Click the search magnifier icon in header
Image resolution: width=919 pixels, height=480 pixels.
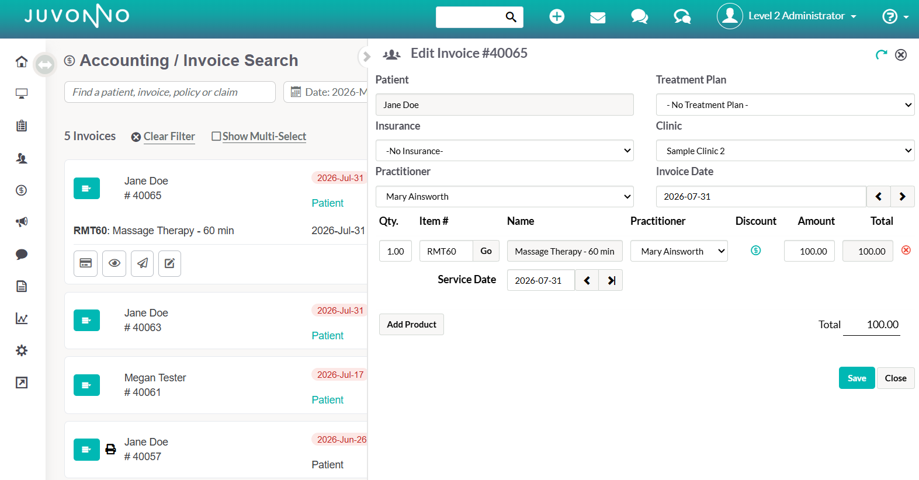511,17
